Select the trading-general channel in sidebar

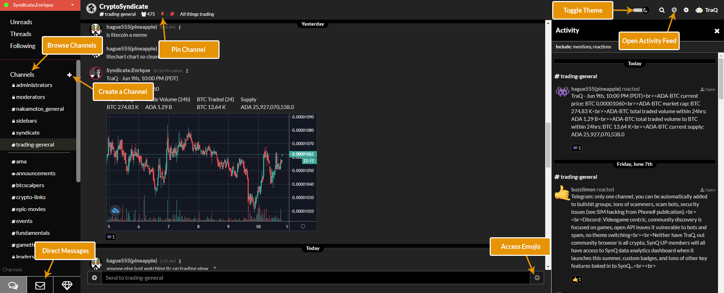(x=38, y=145)
